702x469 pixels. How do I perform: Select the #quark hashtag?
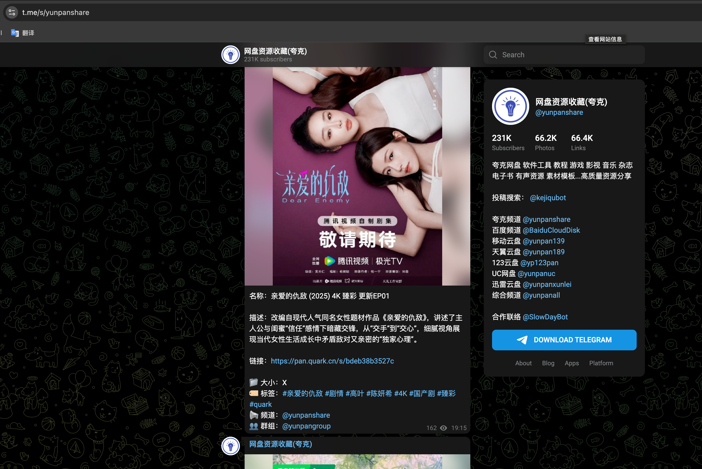(260, 405)
